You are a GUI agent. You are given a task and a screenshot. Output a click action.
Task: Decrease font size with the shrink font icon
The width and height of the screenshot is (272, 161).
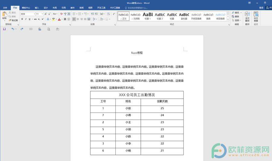pos(49,14)
